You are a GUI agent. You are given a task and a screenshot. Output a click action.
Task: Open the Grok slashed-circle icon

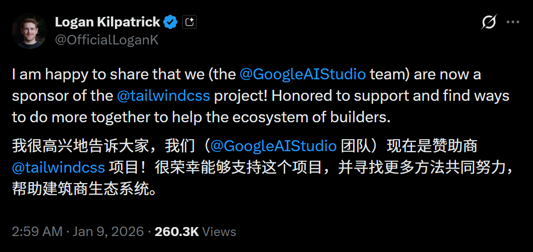489,22
